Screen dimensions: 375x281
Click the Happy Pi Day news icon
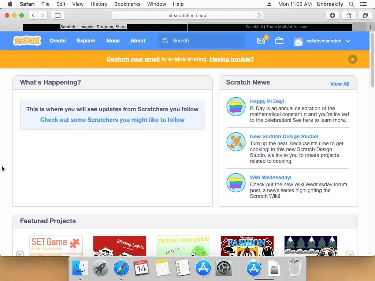[x=236, y=106]
